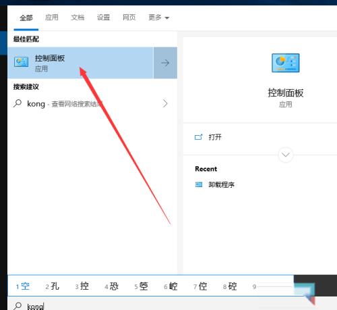Choose IME candidate 6 崆

click(171, 286)
